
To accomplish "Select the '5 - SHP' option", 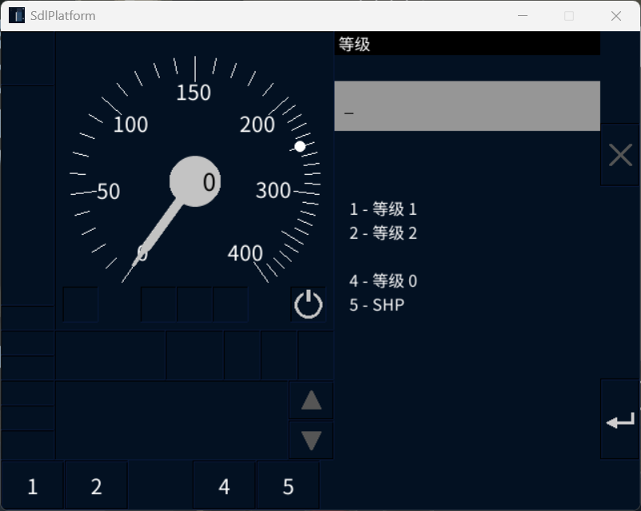I will (377, 305).
